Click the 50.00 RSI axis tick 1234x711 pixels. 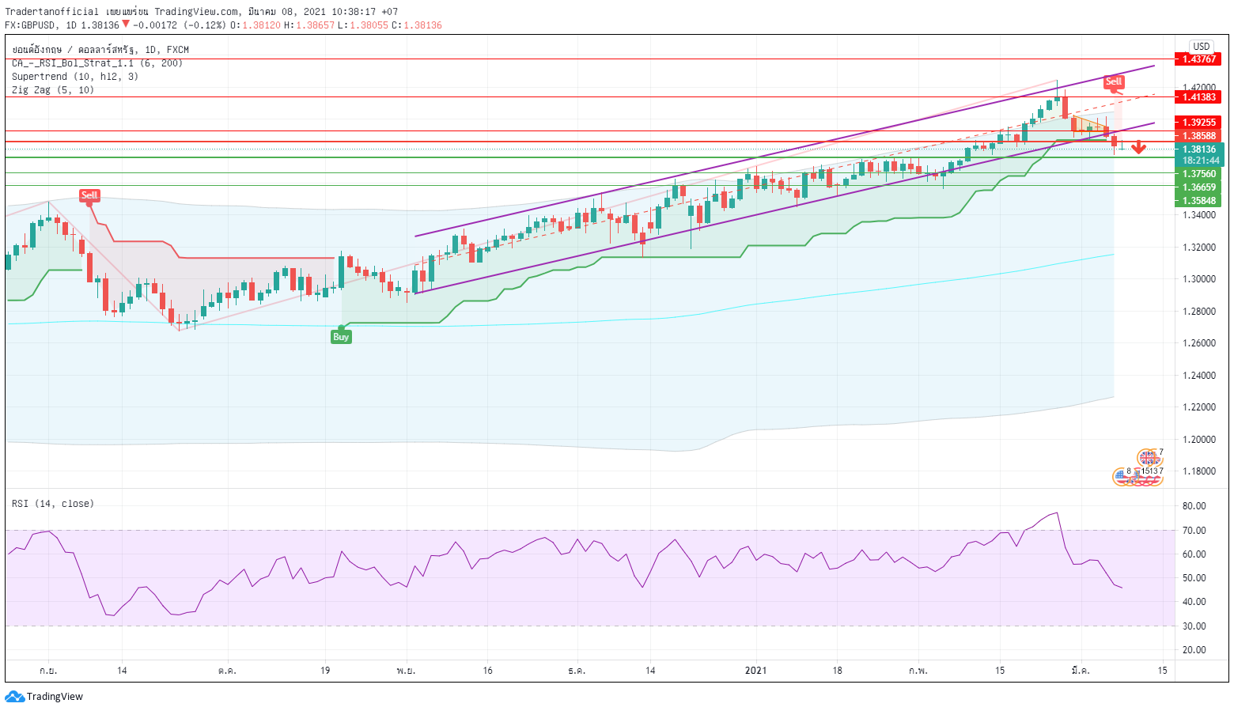click(x=1194, y=578)
